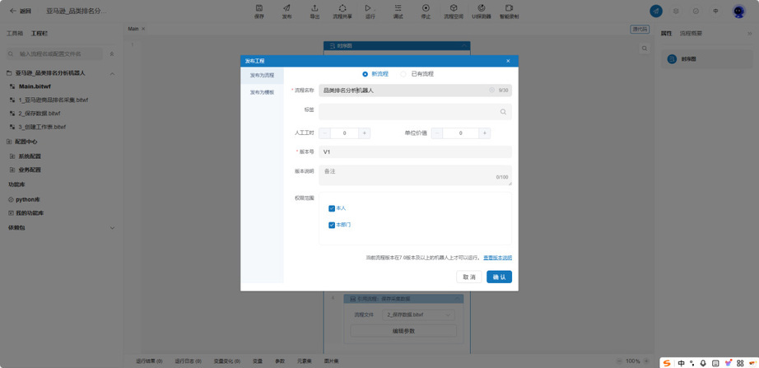Open the UI探测器 inspector tool
Viewport: 759px width, 368px height.
click(481, 8)
